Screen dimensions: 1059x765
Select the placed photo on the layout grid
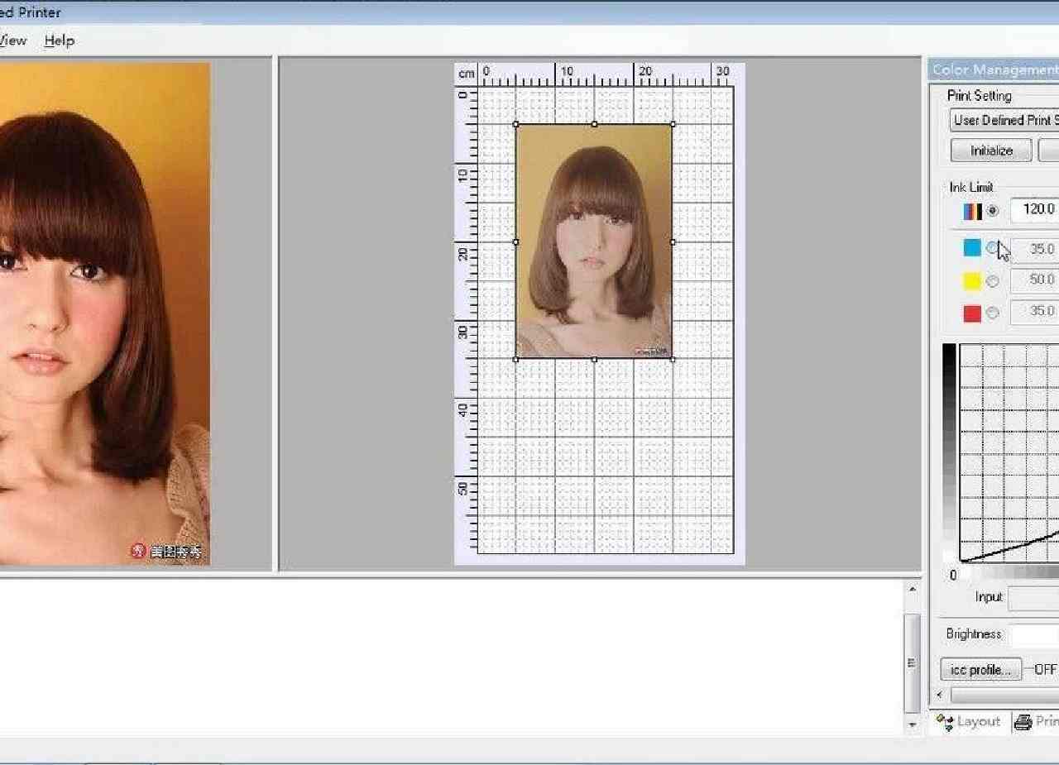coord(594,241)
